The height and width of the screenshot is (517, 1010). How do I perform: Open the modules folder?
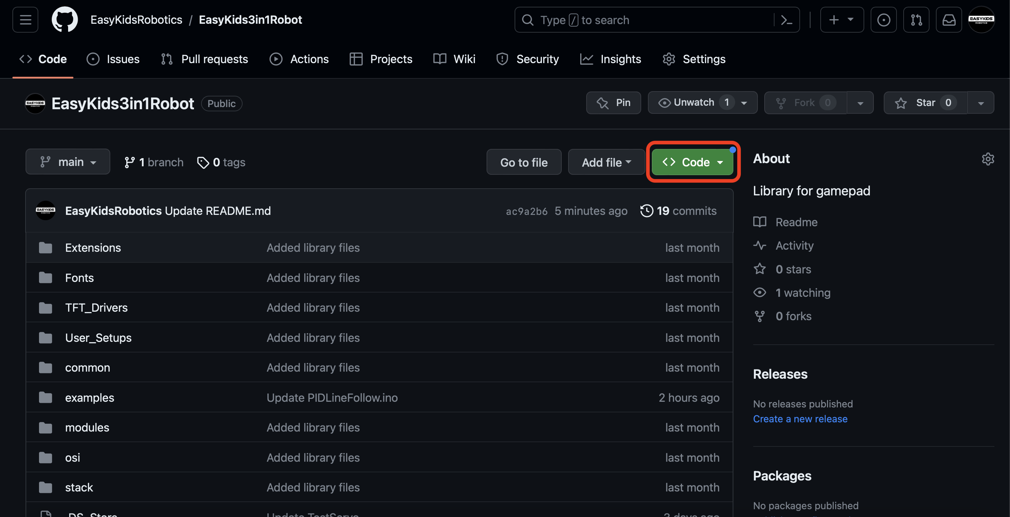87,428
